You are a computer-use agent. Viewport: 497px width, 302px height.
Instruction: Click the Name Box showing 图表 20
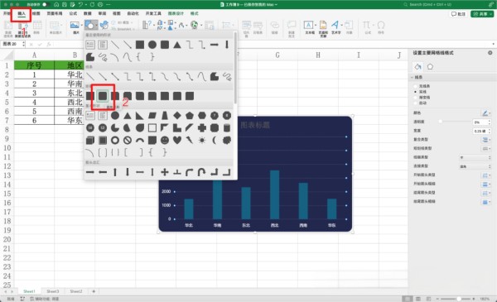[x=12, y=44]
